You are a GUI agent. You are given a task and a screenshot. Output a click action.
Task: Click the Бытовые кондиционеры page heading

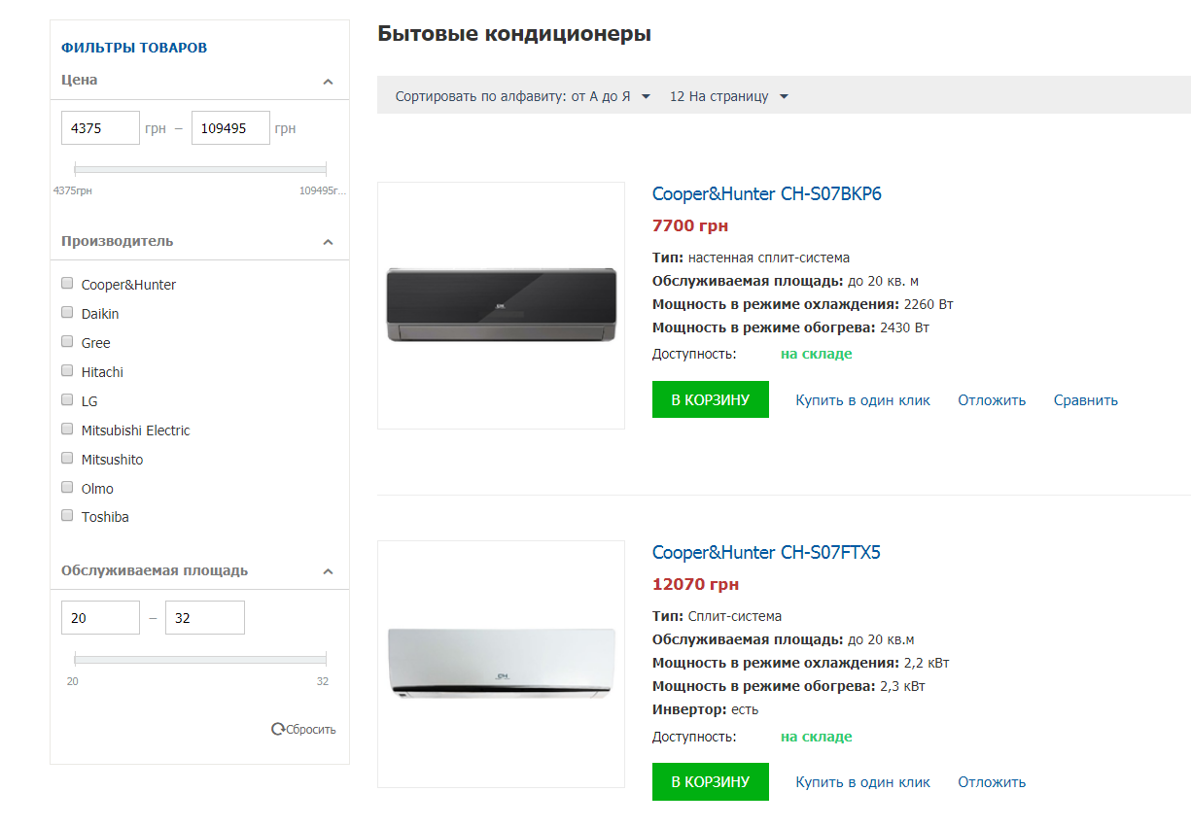point(514,34)
